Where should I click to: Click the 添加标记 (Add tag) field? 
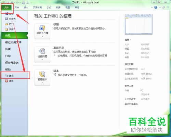pos(145,53)
